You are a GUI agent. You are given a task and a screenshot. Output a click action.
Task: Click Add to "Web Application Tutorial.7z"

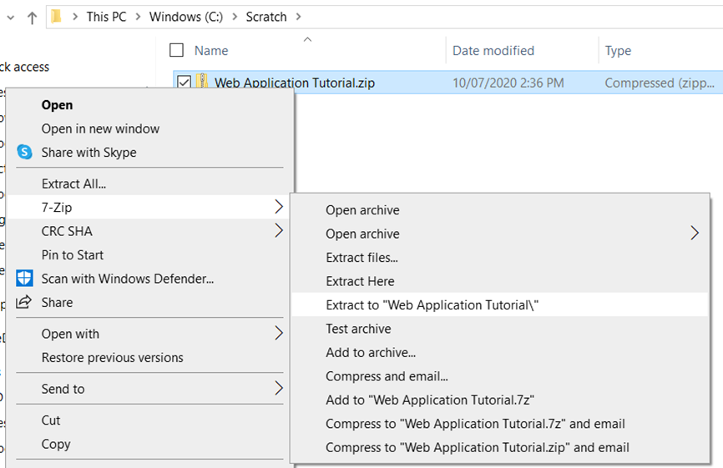(x=429, y=400)
